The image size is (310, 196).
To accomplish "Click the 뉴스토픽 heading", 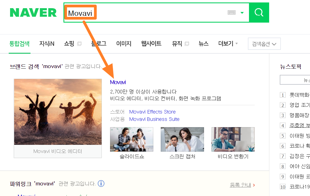I will tap(291, 67).
